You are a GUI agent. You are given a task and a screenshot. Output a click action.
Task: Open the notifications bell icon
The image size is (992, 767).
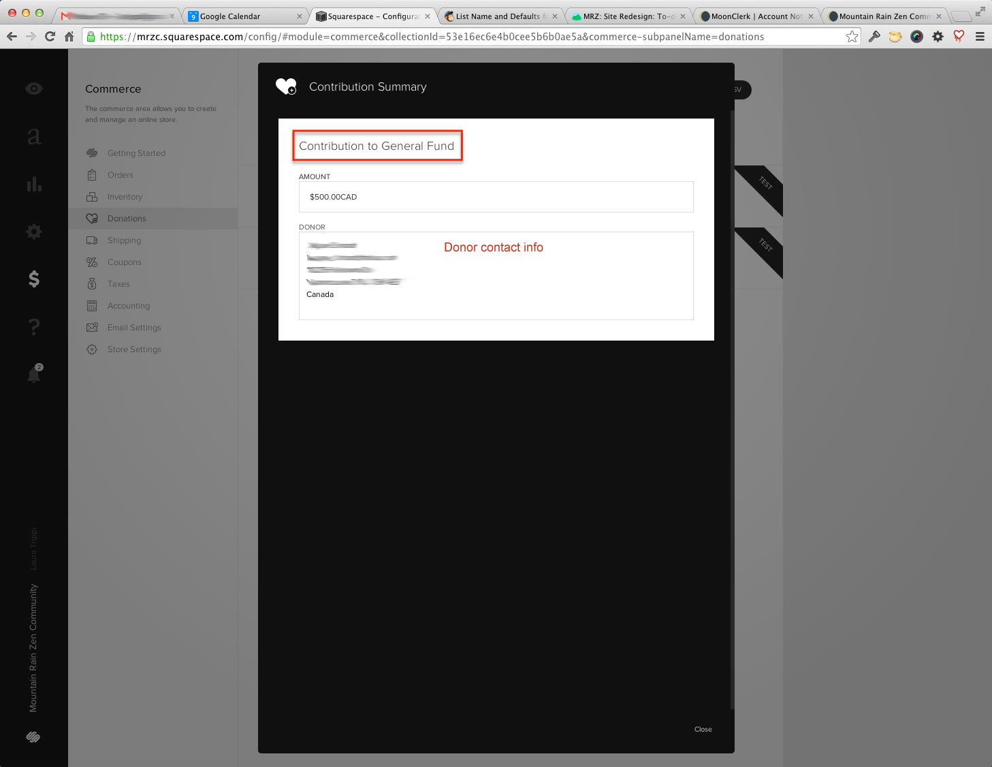(x=34, y=373)
